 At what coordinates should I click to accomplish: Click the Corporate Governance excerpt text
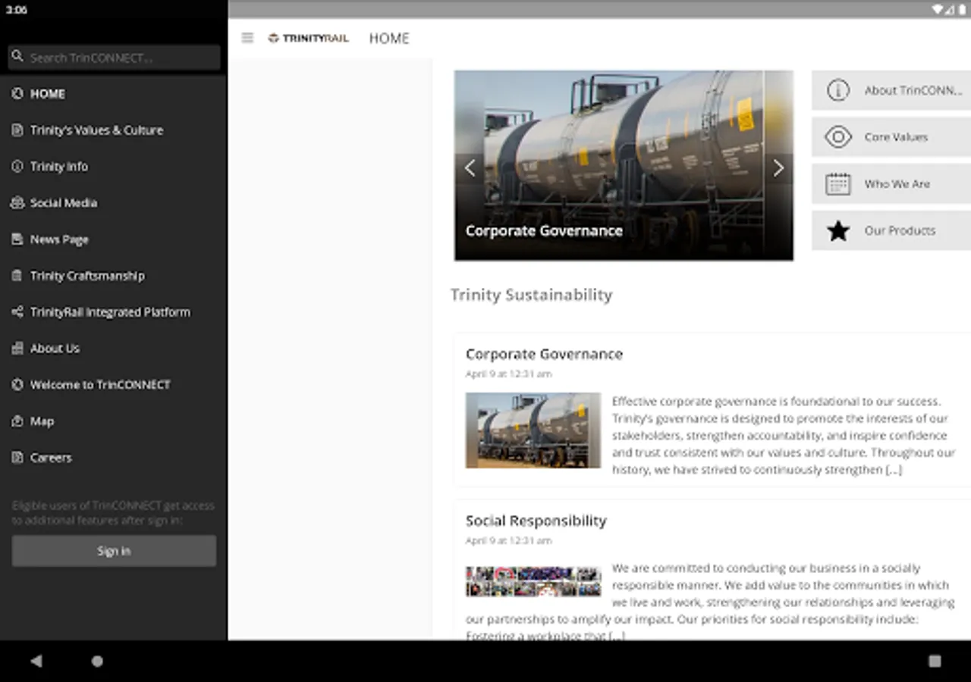783,436
